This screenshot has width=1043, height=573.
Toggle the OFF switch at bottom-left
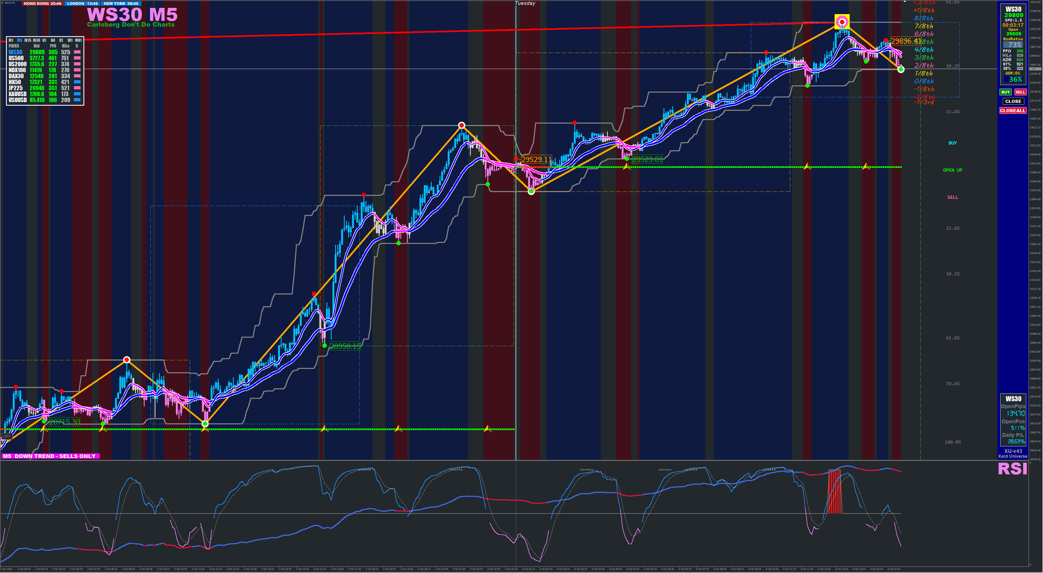click(x=7, y=436)
